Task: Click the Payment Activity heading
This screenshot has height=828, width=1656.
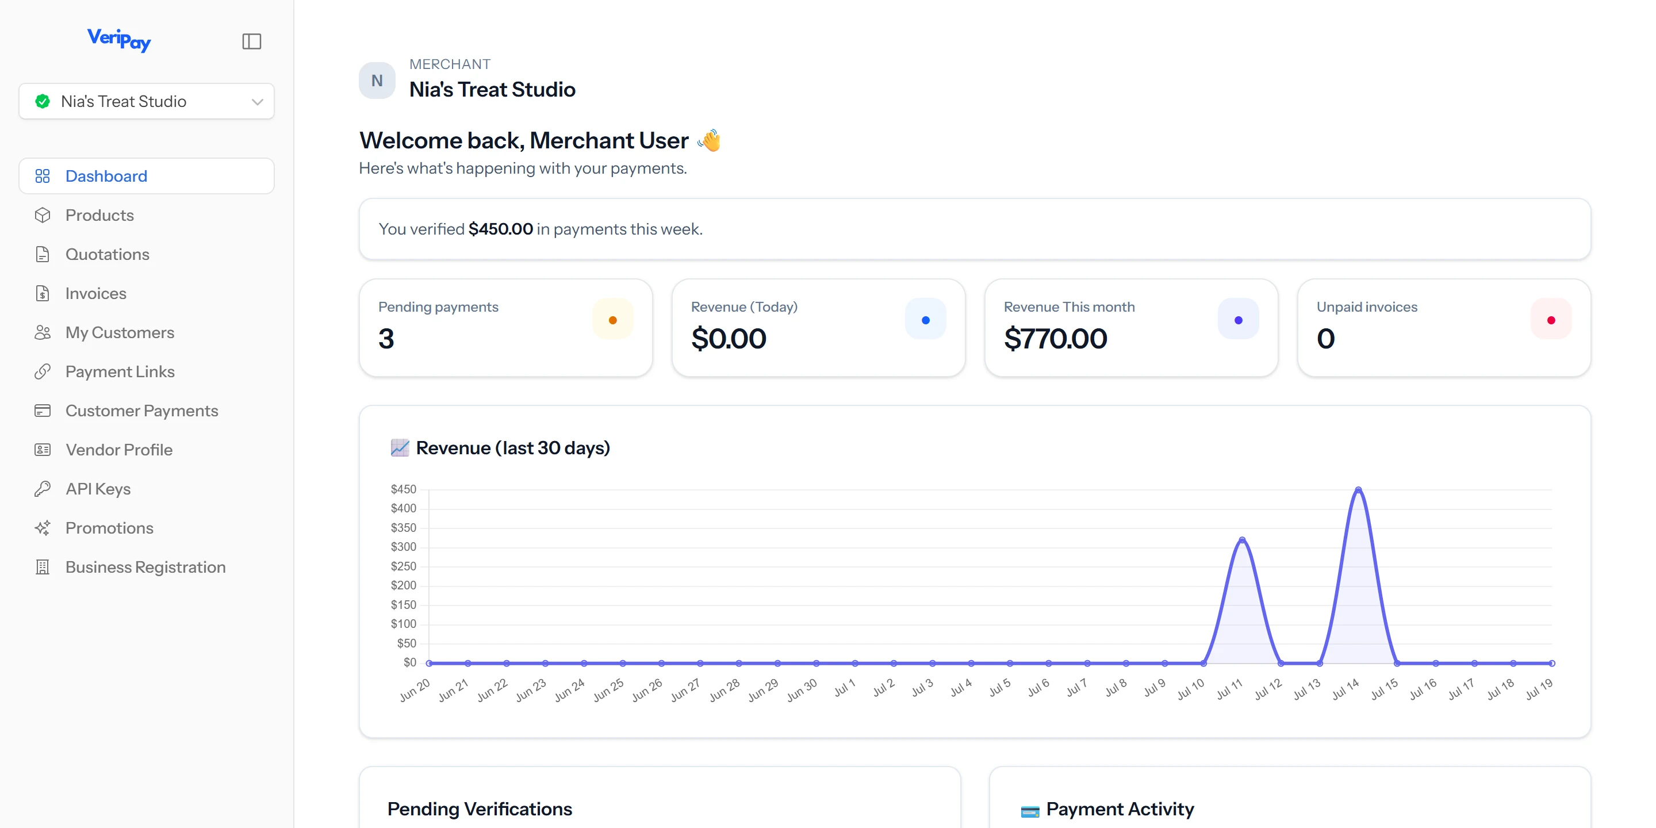Action: 1120,808
